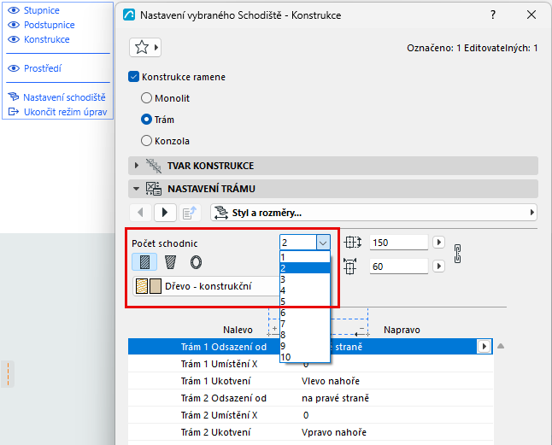Toggle Konstrukce ramene checkbox

(x=134, y=77)
